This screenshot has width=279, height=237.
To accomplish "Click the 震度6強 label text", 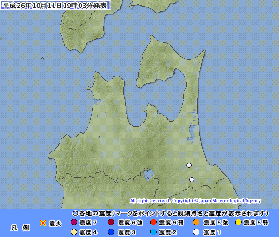I will (130, 223).
